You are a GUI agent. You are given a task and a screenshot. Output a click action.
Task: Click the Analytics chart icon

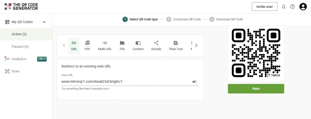pos(7,59)
